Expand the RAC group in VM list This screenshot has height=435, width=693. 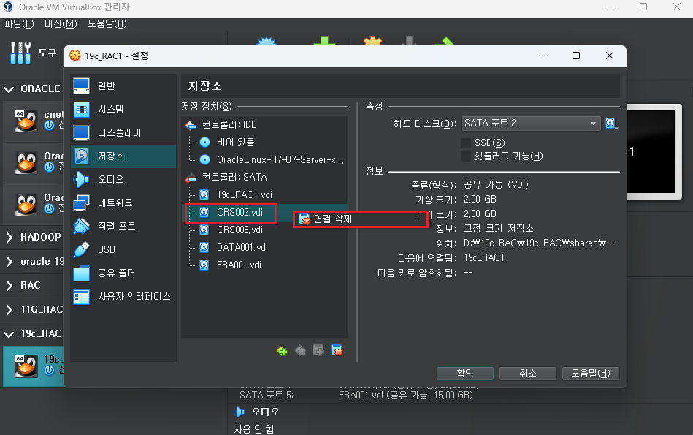click(9, 285)
